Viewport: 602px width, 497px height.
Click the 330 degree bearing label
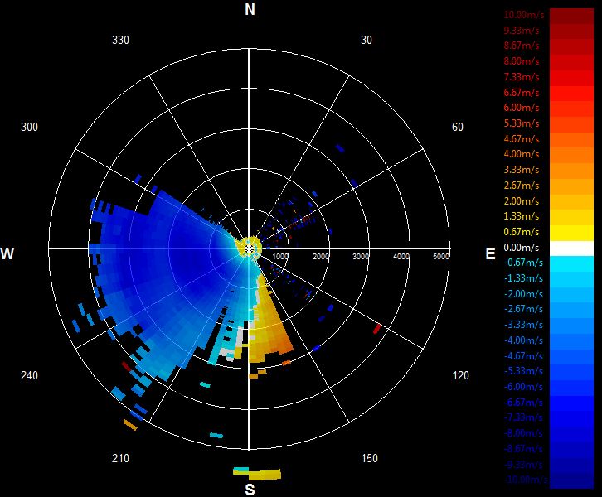[120, 40]
